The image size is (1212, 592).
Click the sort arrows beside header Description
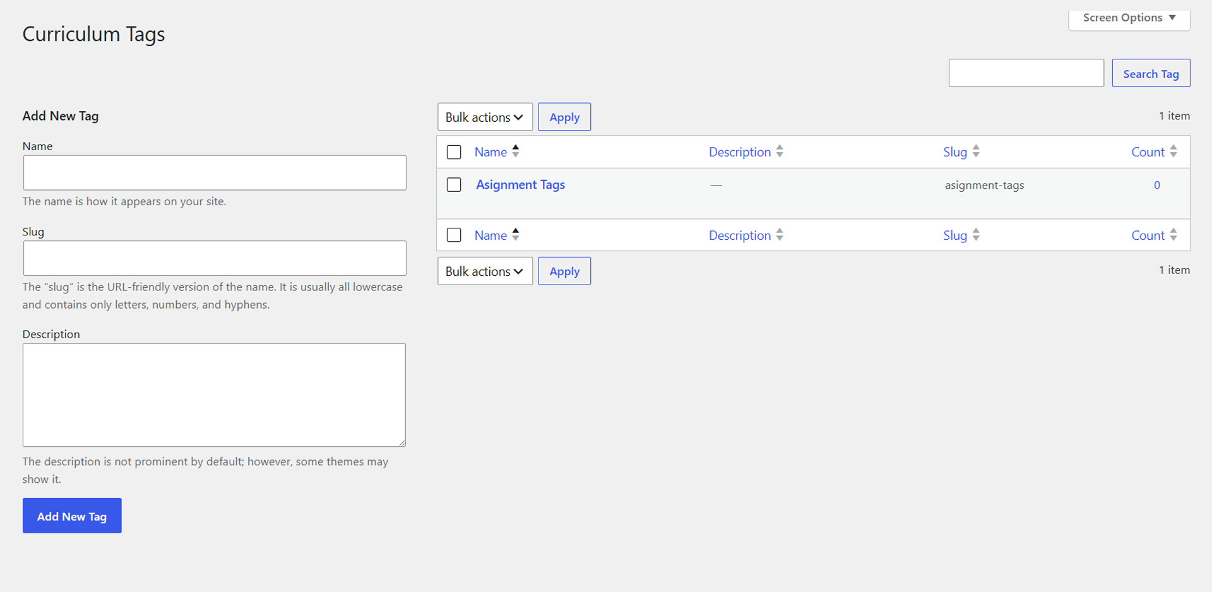pos(780,151)
